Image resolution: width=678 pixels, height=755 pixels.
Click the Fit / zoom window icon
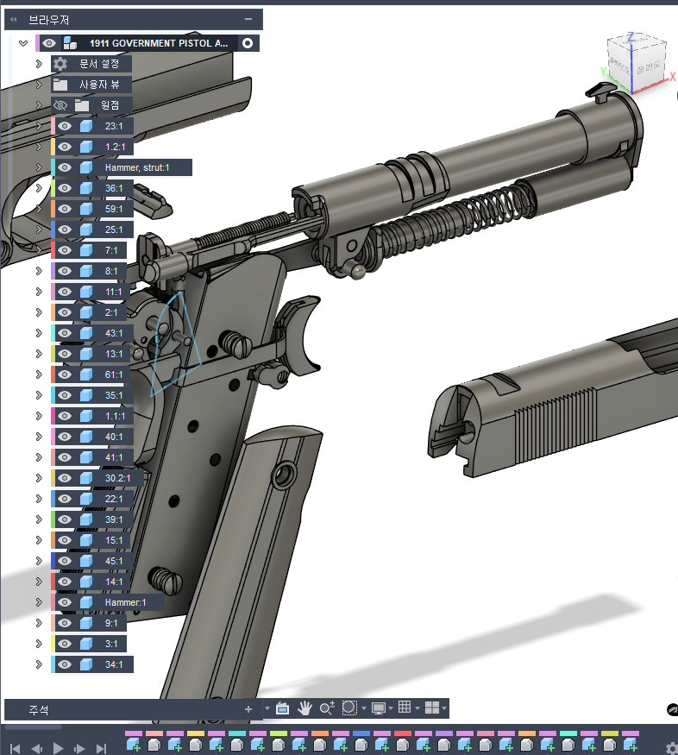click(x=349, y=708)
